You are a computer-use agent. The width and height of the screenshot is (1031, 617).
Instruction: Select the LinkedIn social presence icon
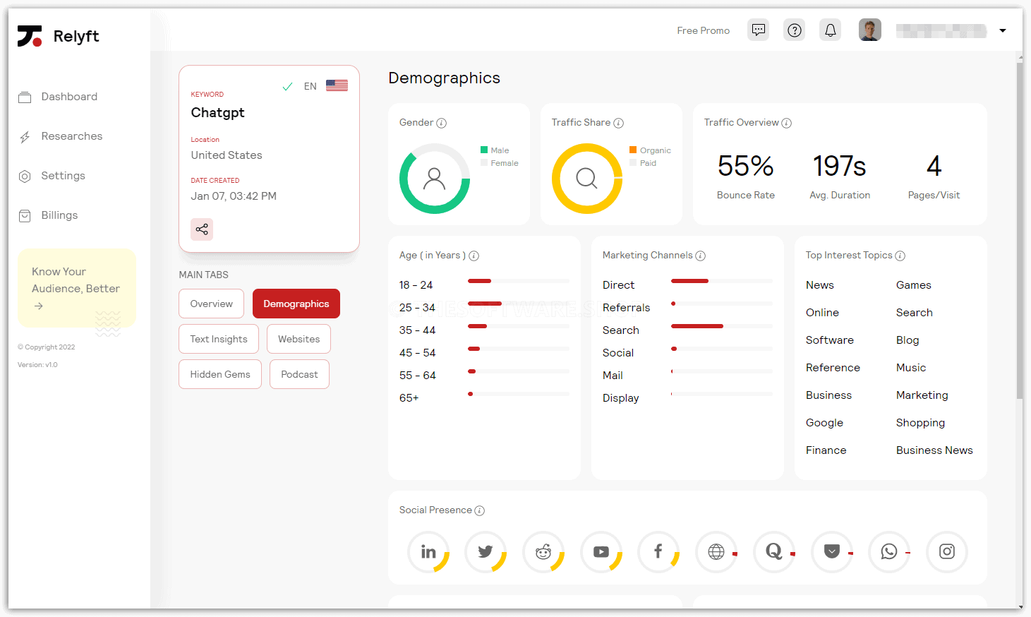tap(428, 552)
